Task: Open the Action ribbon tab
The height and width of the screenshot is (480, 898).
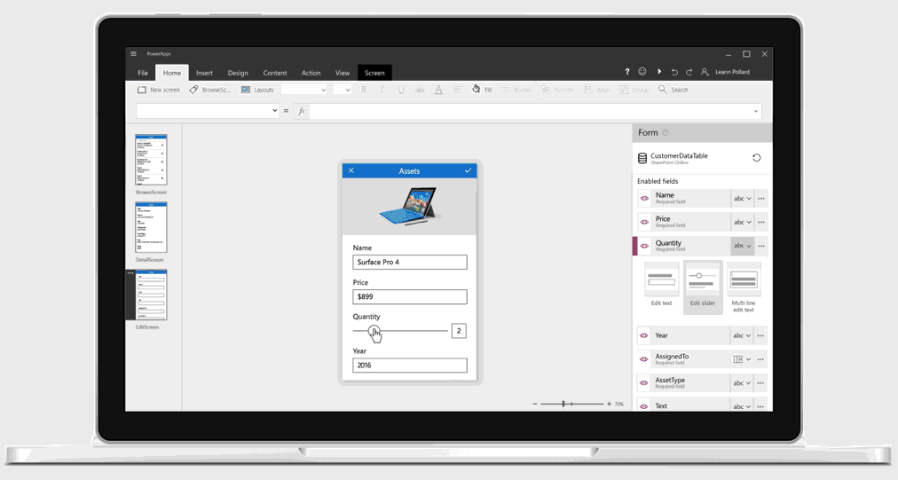Action: [311, 73]
